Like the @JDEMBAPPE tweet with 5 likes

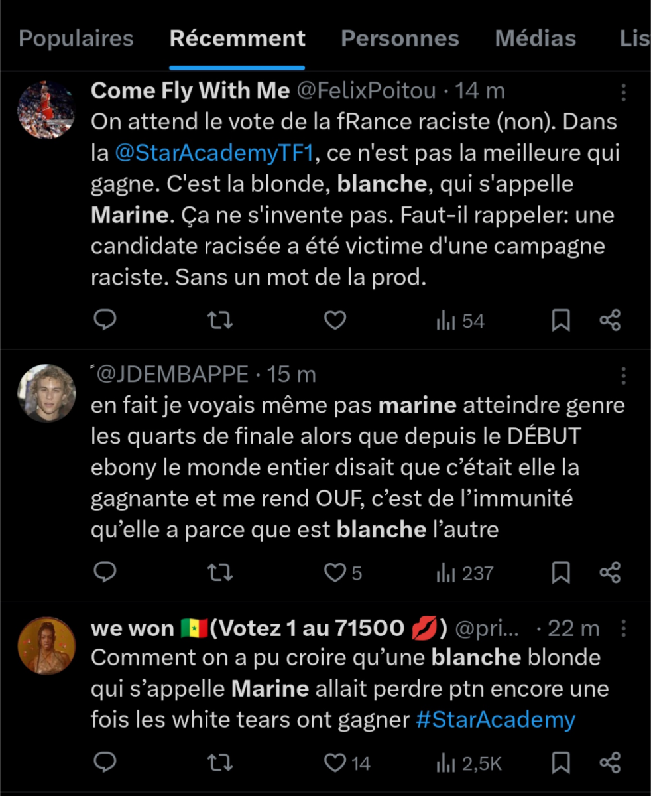point(336,572)
